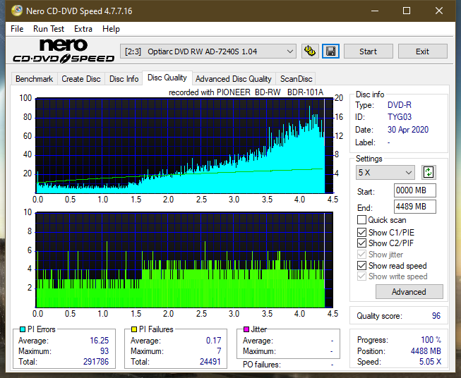Select the Disc Quality tab
Viewport: 461px width, 378px height.
pyautogui.click(x=167, y=78)
